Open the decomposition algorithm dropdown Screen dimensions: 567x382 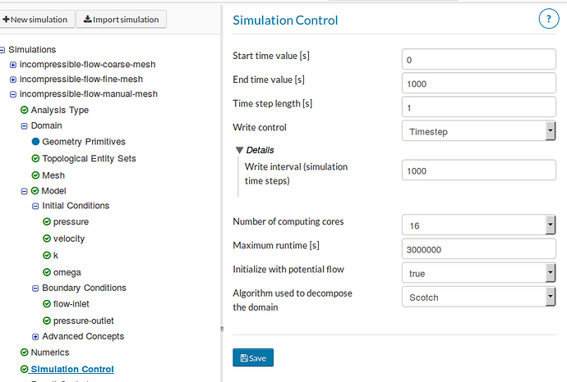point(478,297)
